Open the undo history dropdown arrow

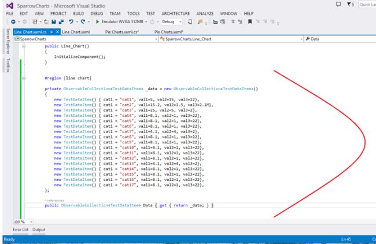click(77, 22)
